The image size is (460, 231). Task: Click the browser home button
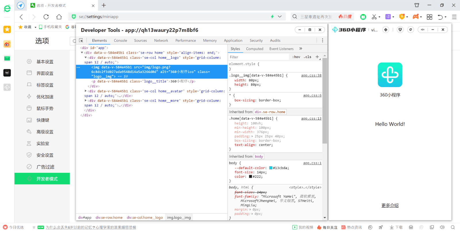[59, 17]
